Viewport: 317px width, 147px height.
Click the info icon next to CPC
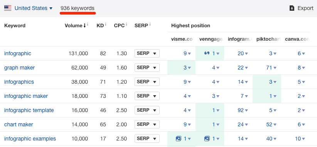126,24
